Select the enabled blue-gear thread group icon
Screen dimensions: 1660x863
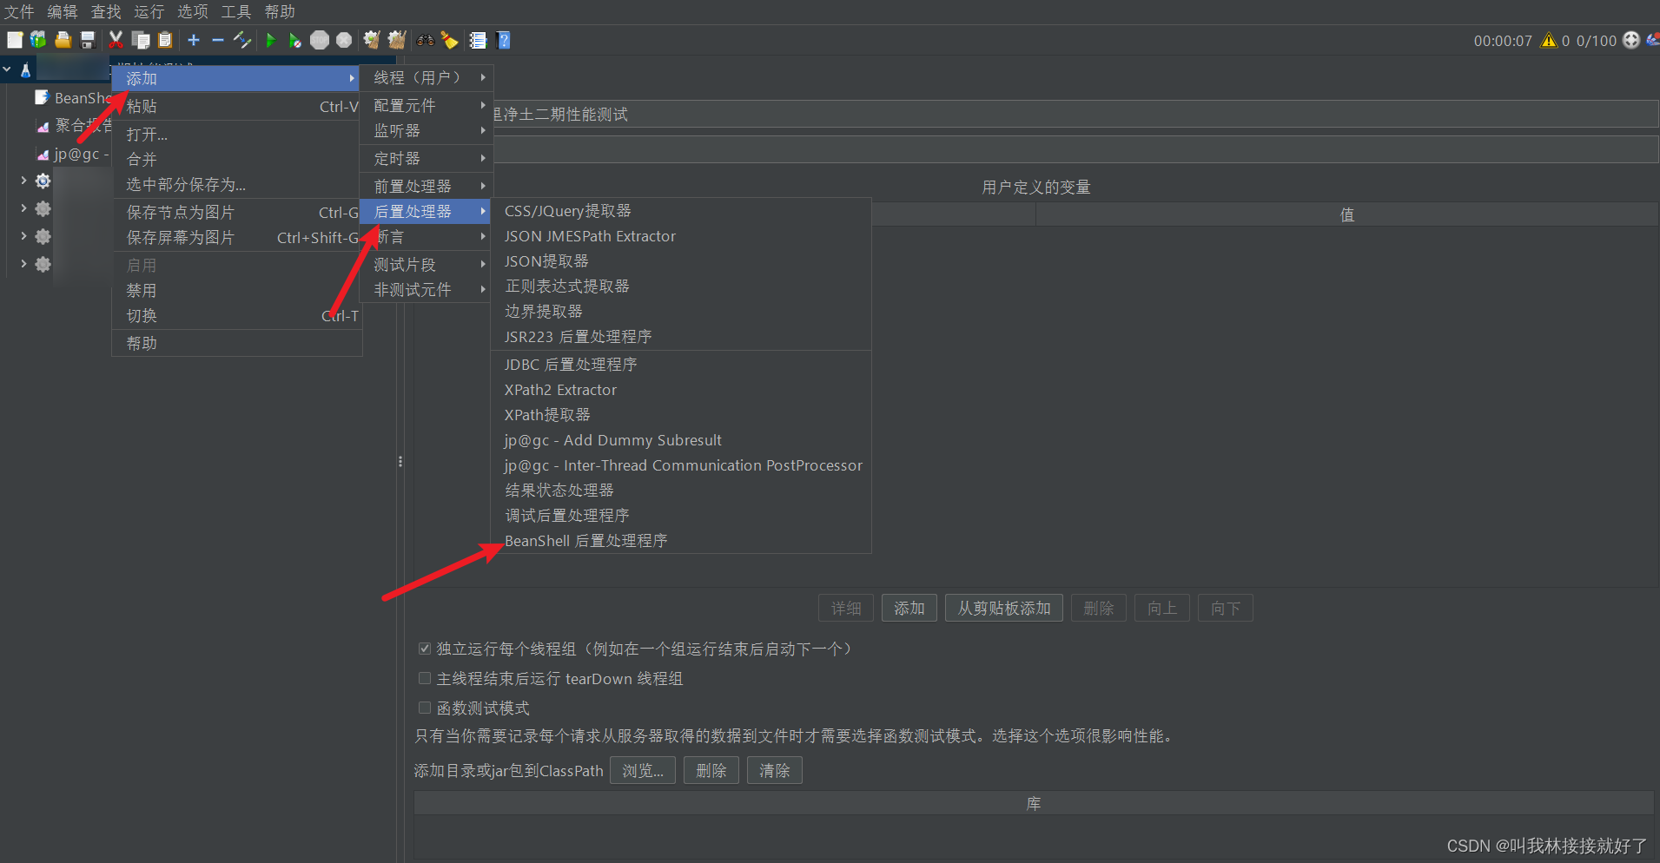tap(43, 181)
